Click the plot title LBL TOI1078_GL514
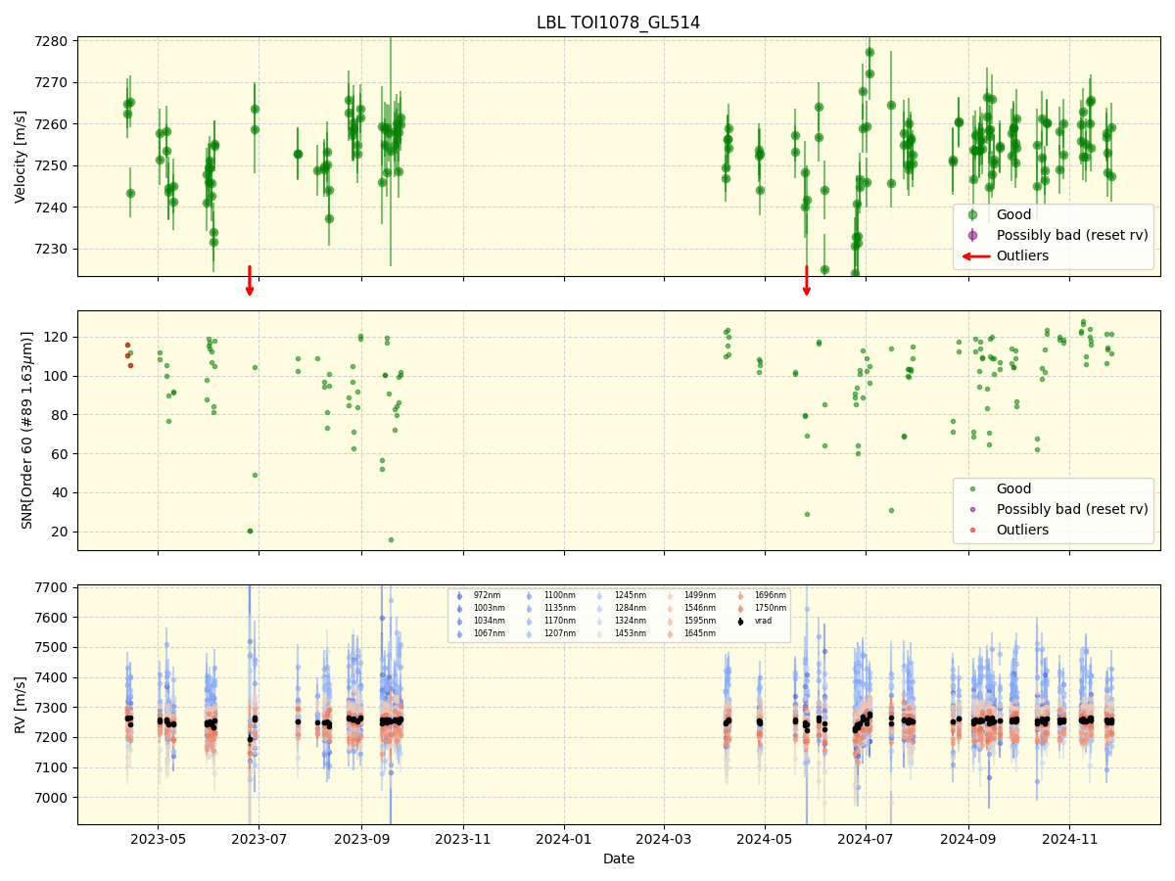This screenshot has width=1175, height=881. (x=618, y=23)
